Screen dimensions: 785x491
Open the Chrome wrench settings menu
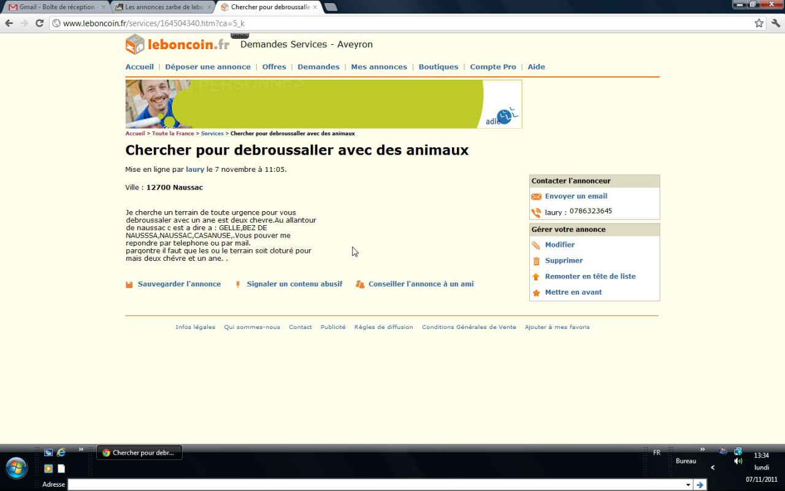(x=775, y=23)
